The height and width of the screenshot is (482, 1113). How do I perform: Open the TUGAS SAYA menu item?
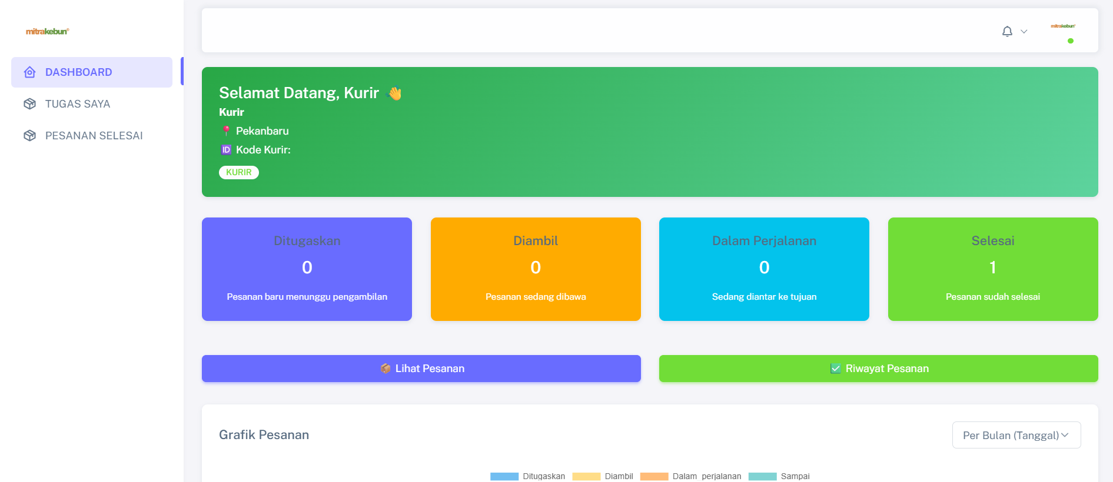click(x=92, y=104)
